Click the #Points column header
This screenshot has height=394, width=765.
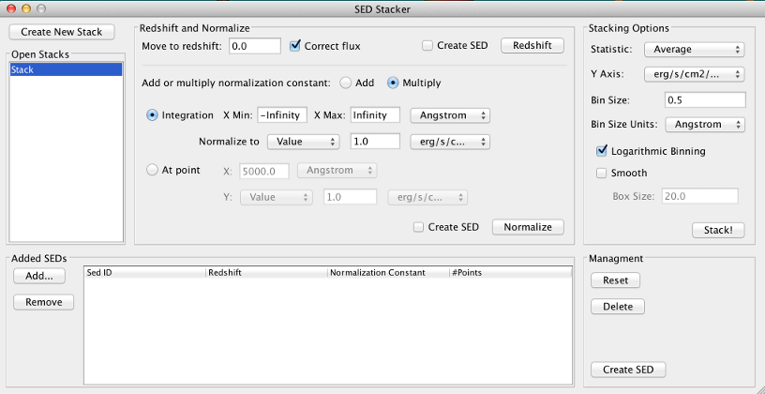(x=510, y=273)
